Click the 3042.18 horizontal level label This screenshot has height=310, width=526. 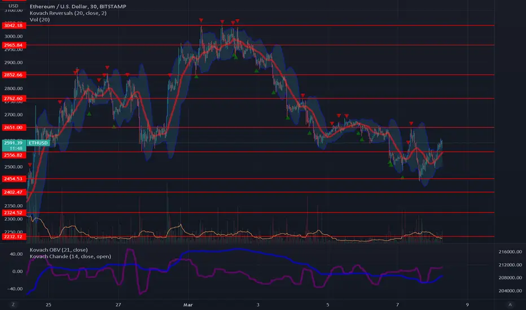14,25
